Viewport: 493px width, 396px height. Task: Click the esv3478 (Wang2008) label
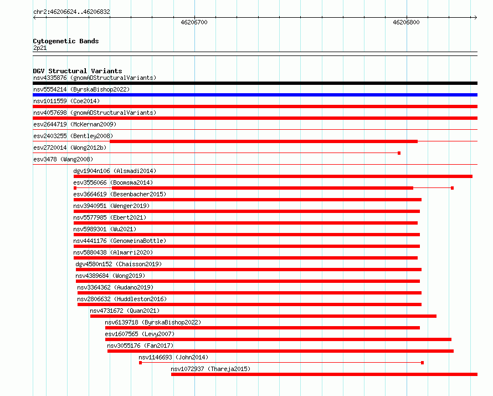pyautogui.click(x=63, y=159)
